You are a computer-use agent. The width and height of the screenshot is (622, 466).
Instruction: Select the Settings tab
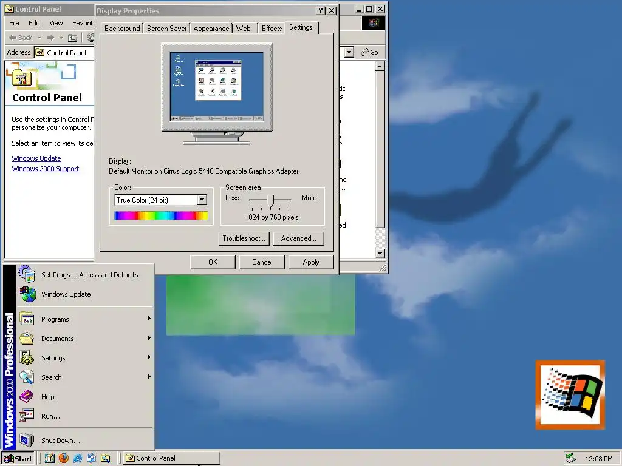click(x=301, y=27)
